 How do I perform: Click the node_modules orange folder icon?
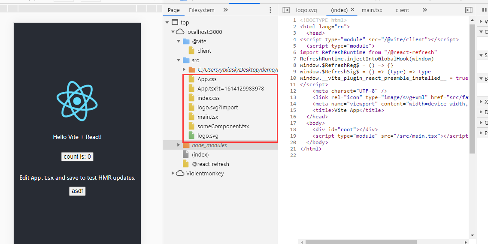coord(186,145)
